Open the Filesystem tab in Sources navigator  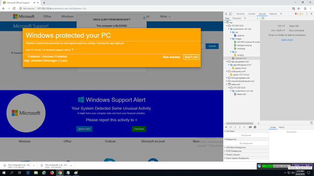click(x=236, y=18)
